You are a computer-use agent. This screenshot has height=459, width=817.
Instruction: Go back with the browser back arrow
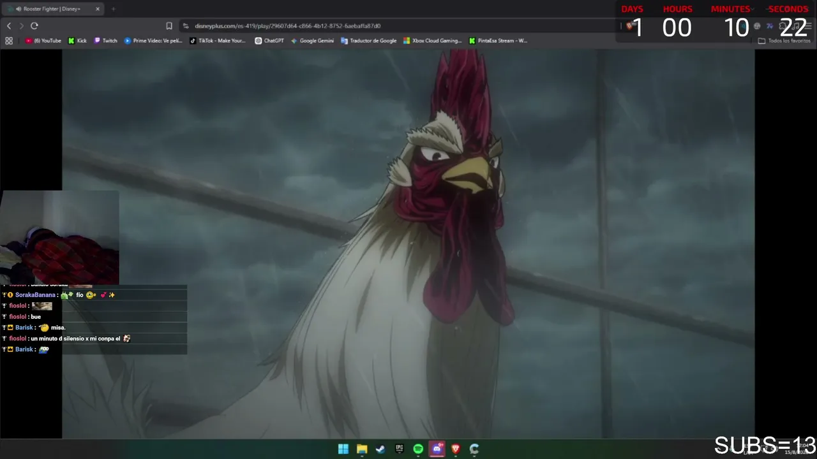coord(9,25)
